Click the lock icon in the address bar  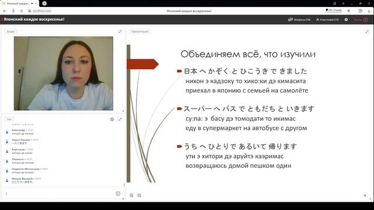(x=30, y=11)
